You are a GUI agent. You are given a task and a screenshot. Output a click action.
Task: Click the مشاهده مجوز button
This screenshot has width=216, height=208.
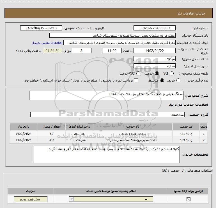tap(31, 199)
